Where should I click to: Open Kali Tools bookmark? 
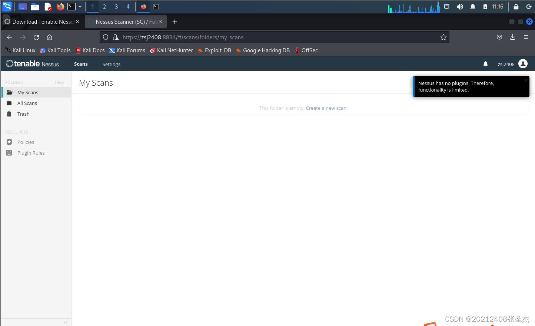55,50
